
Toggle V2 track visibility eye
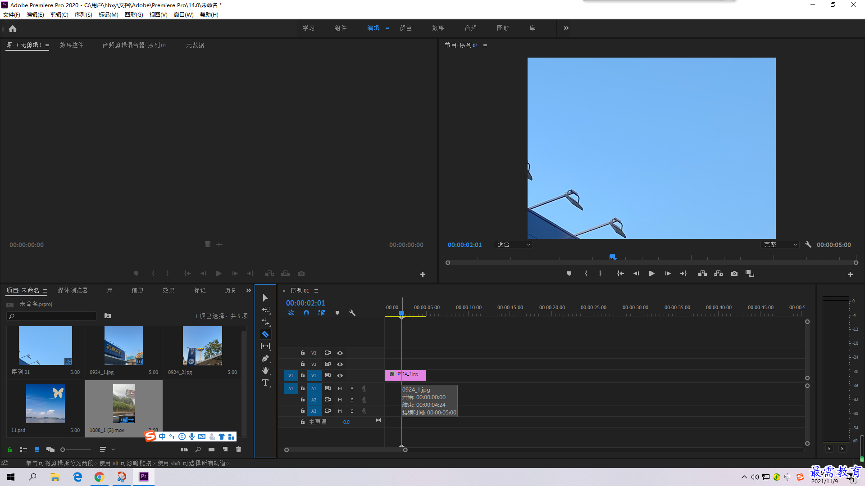click(x=340, y=364)
